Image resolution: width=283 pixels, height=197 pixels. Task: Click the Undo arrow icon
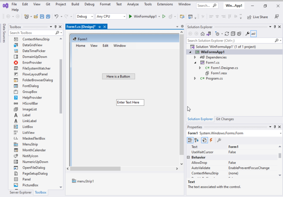click(x=56, y=16)
